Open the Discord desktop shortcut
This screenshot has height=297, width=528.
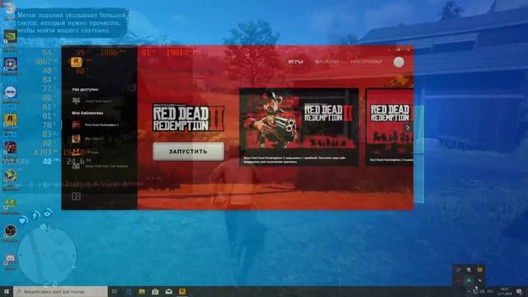[10, 259]
